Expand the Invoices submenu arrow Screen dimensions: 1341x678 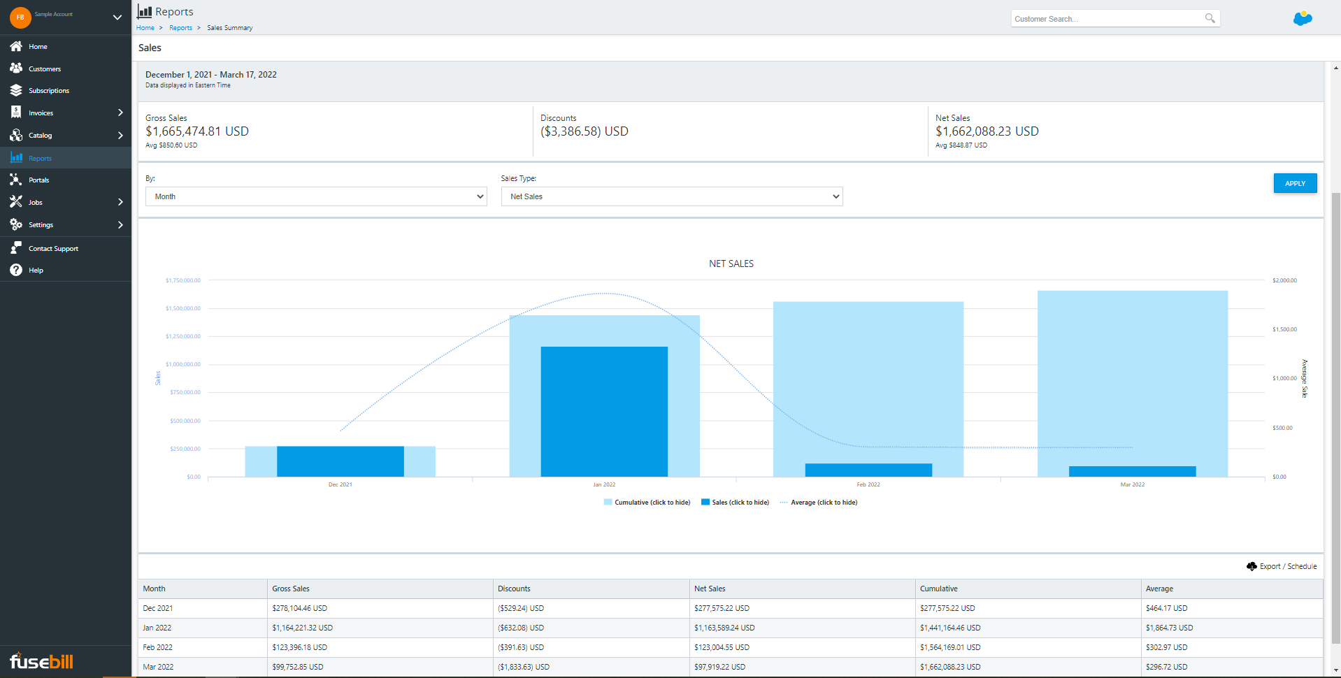click(120, 113)
